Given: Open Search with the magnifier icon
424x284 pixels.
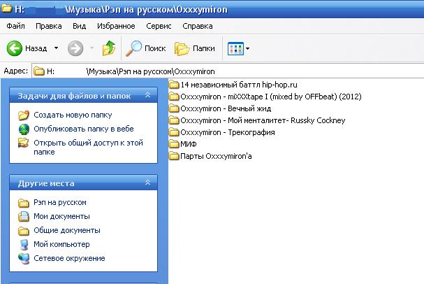Looking at the screenshot, I should pyautogui.click(x=134, y=48).
